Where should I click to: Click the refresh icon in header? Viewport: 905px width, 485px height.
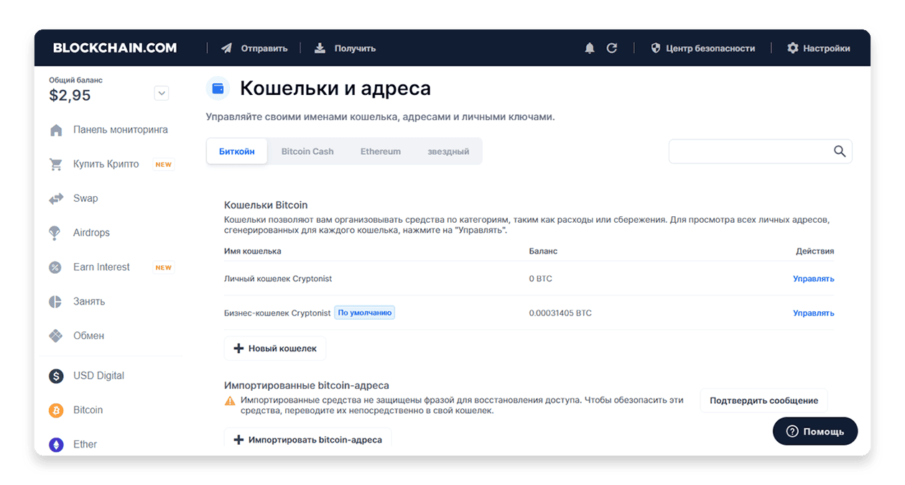tap(612, 48)
